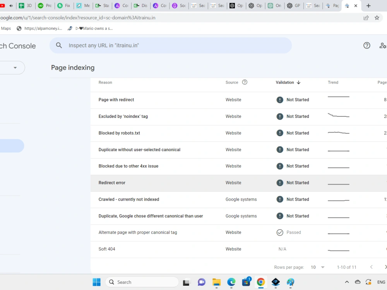Switch to the 3D sheets tab

point(26,6)
